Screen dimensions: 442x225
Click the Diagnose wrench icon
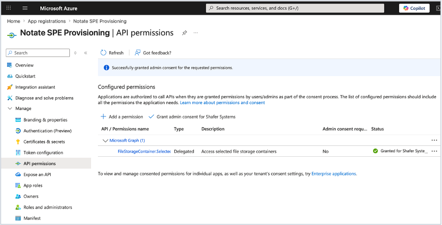[x=9, y=98]
